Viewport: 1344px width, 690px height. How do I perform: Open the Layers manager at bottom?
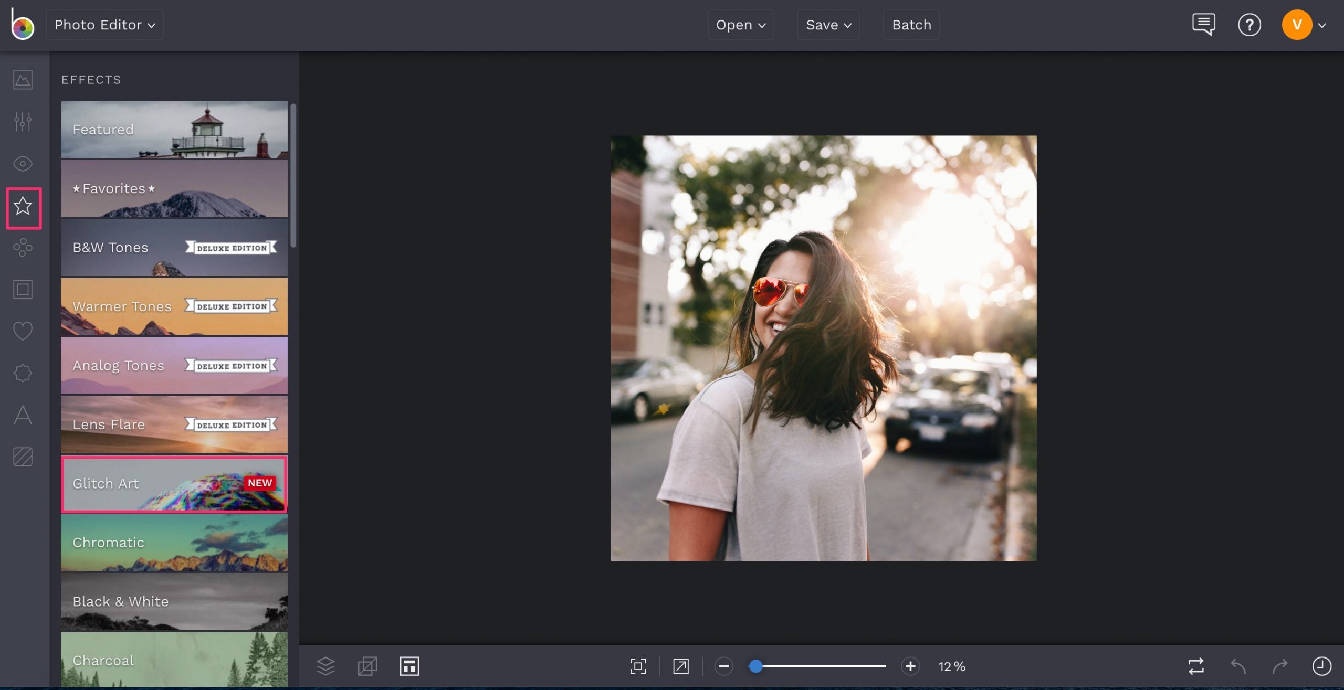[325, 666]
